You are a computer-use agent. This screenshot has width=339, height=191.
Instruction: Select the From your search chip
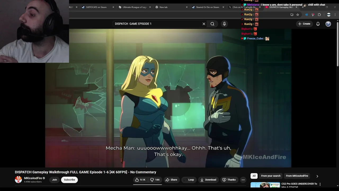pyautogui.click(x=271, y=176)
